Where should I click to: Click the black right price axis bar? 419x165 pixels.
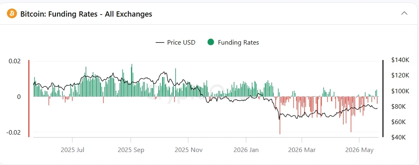(383, 99)
